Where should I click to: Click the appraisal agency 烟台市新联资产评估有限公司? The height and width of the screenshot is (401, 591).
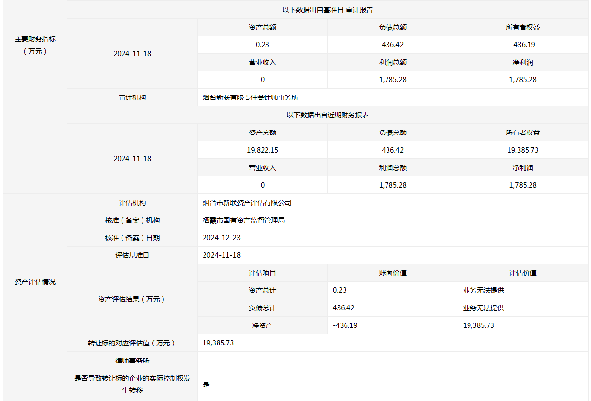click(247, 203)
